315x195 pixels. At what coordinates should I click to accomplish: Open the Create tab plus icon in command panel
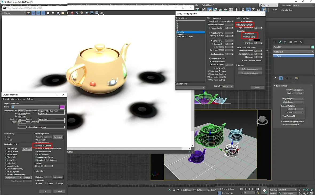tap(275, 42)
